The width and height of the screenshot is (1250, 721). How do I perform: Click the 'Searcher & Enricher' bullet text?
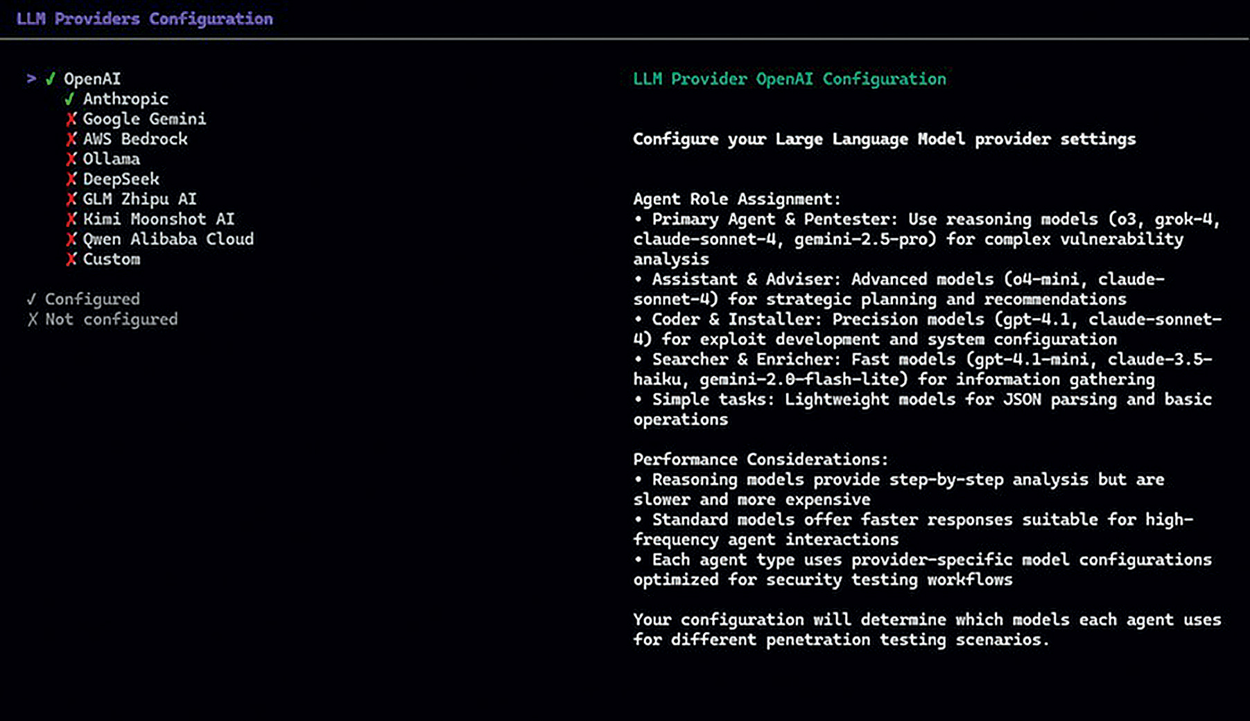point(923,369)
